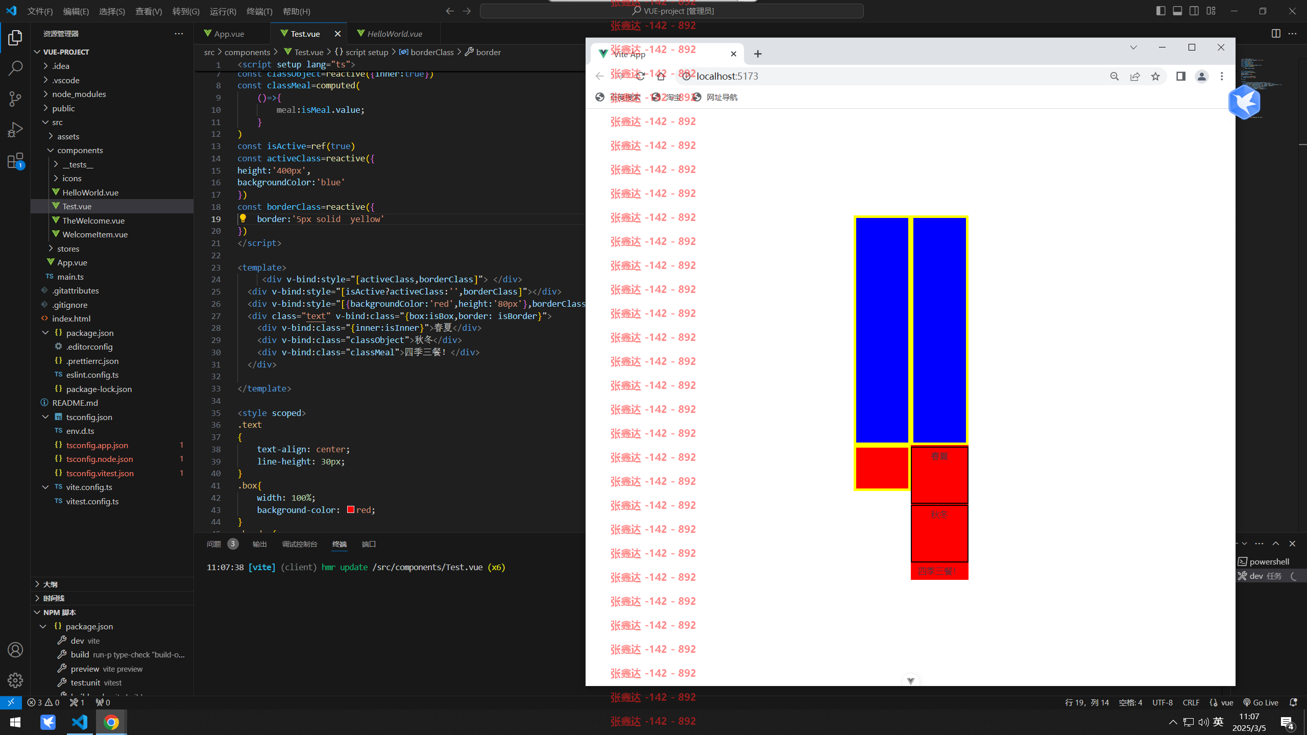Click the VS Code command center search box
This screenshot has height=735, width=1307.
[672, 11]
